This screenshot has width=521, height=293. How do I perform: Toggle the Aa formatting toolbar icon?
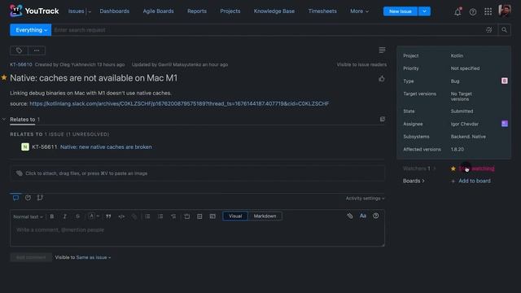363,216
